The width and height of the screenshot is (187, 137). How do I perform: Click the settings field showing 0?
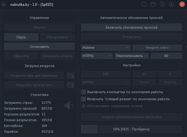[x=170, y=74]
